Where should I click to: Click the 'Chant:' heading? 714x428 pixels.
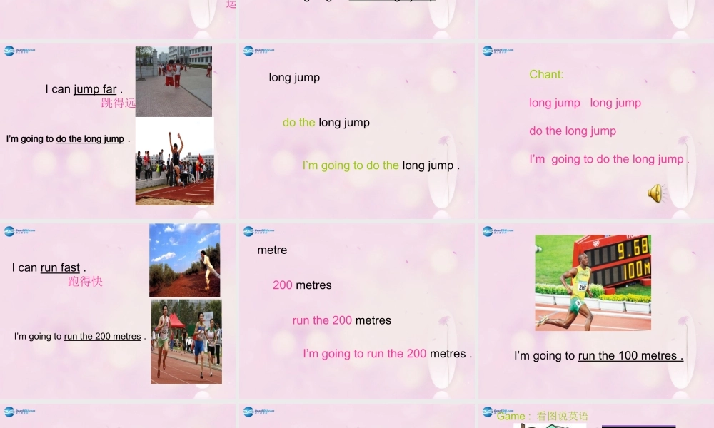tap(546, 75)
